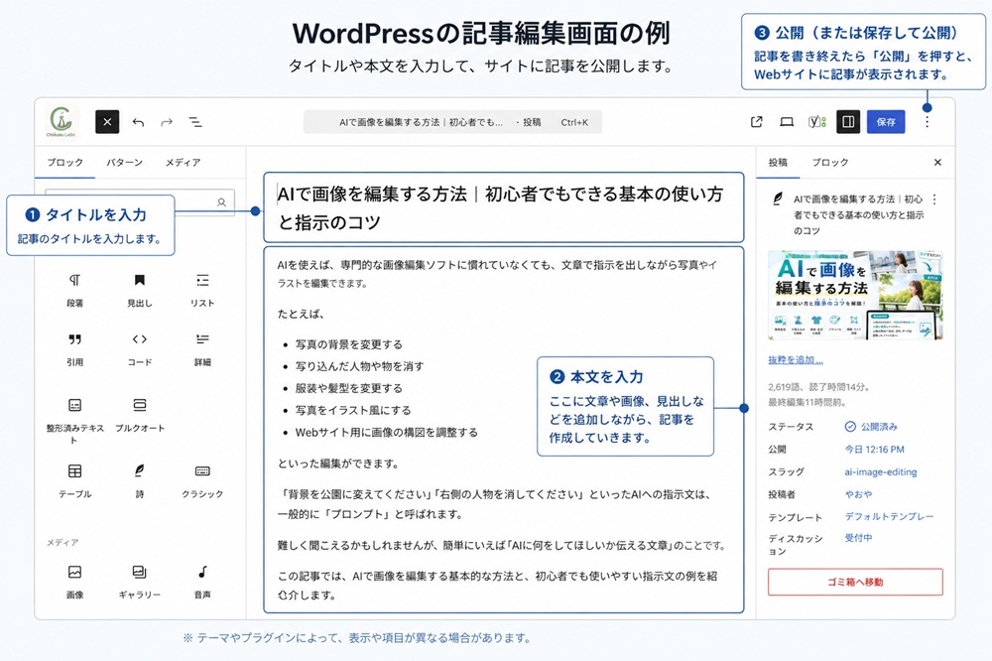
Task: Open the status 公開済み setting
Action: tap(871, 426)
